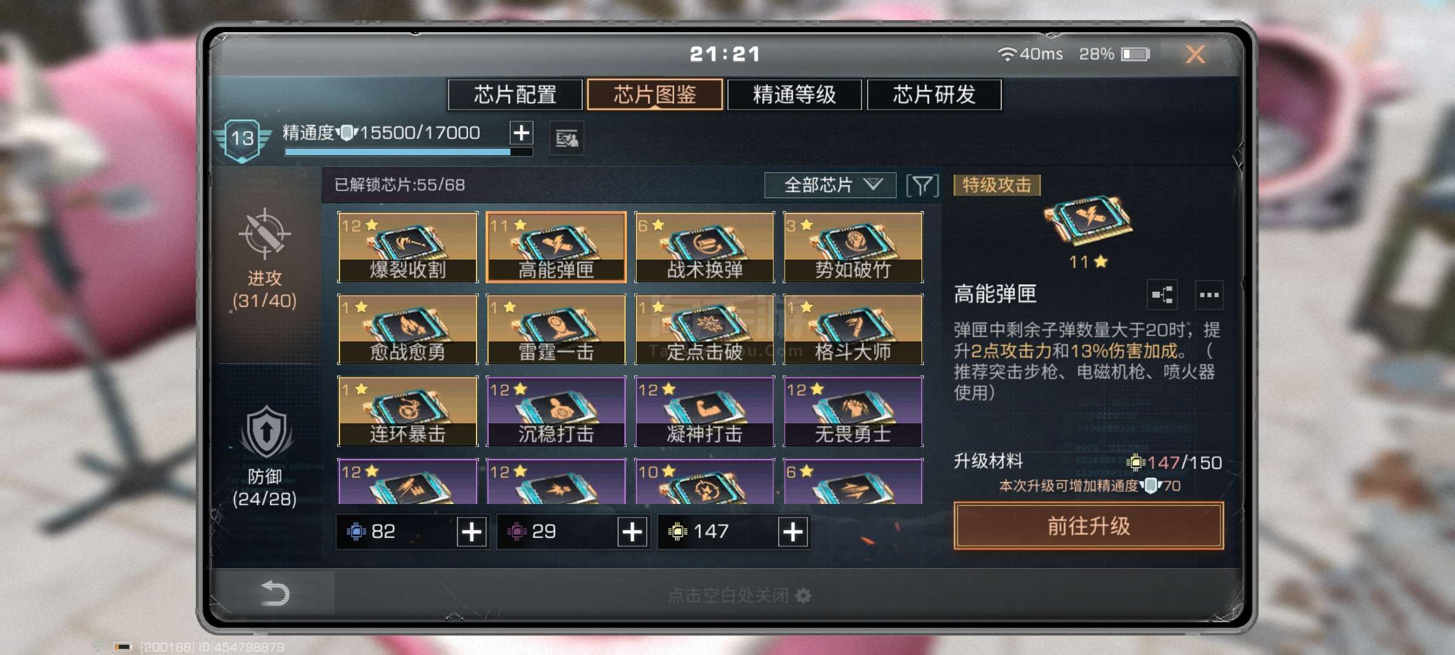Open the chip upgrade tree icon

click(1162, 295)
